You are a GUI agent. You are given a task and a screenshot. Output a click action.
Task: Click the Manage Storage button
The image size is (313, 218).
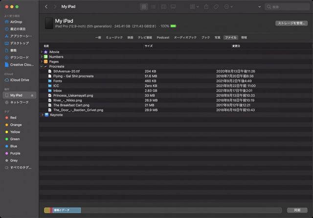tap(291, 23)
